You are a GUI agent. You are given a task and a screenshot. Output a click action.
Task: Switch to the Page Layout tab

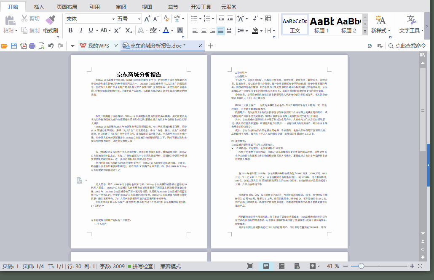point(67,7)
